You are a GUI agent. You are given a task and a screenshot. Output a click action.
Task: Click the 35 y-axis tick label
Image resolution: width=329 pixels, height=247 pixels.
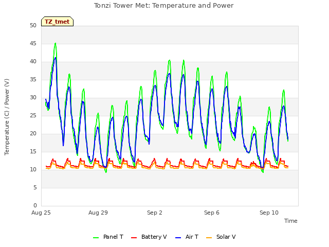point(33,80)
